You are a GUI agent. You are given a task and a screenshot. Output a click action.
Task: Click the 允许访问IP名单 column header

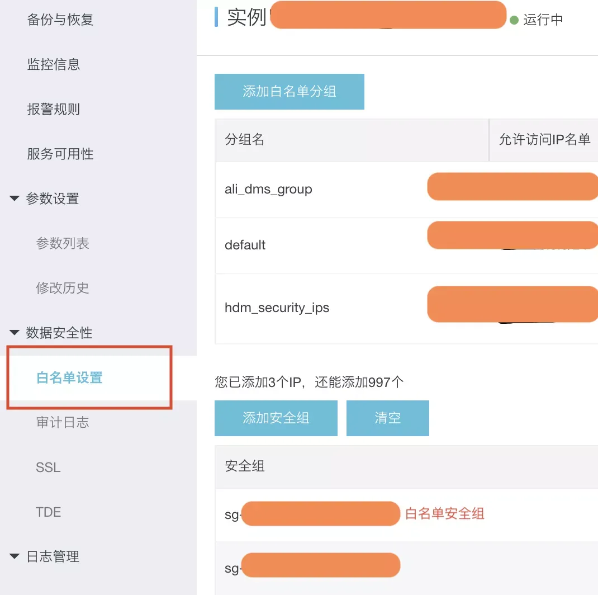(544, 139)
